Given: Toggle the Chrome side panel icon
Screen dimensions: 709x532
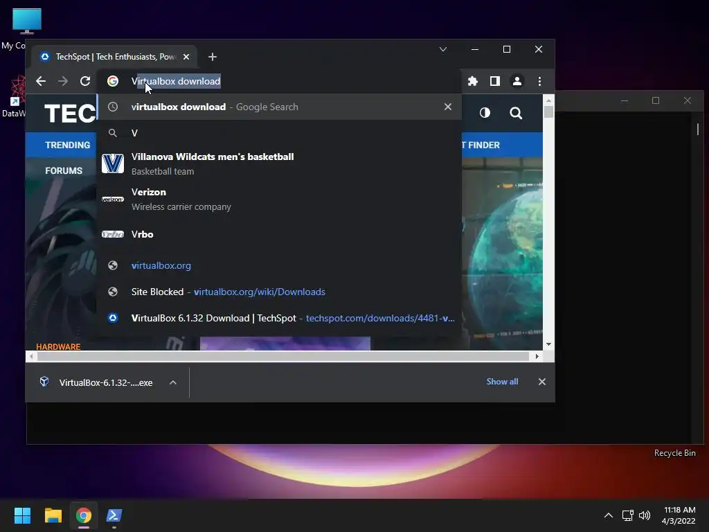Looking at the screenshot, I should point(494,81).
